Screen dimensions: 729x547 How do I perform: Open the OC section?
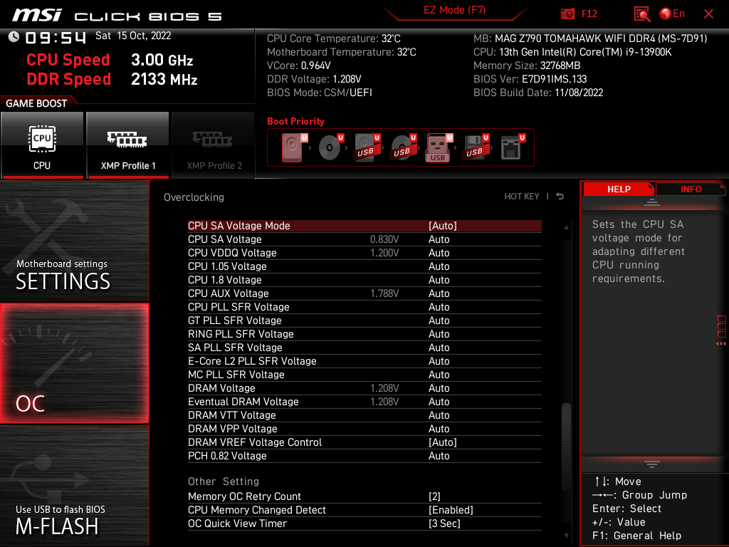click(74, 364)
